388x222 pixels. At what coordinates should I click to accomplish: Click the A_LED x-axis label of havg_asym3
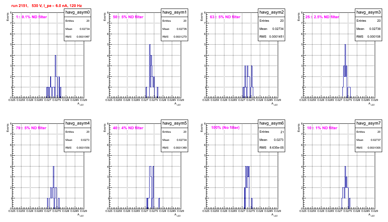(x=372, y=104)
